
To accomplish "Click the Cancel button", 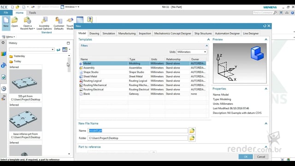I will pyautogui.click(x=261, y=157).
